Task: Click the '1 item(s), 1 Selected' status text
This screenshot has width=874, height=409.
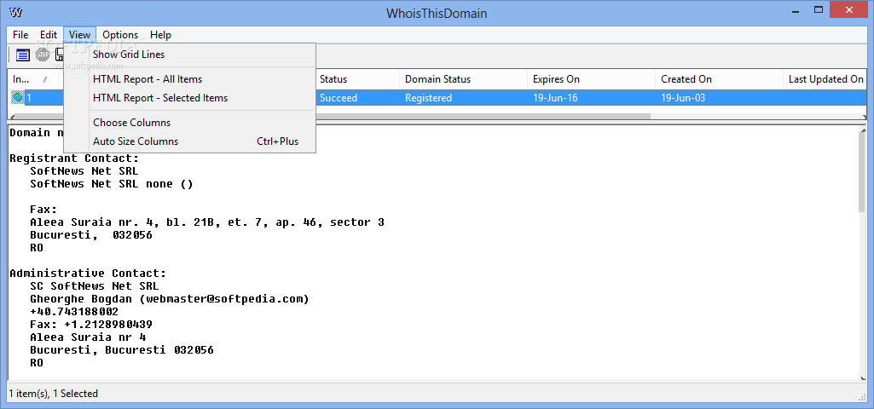Action: point(54,394)
